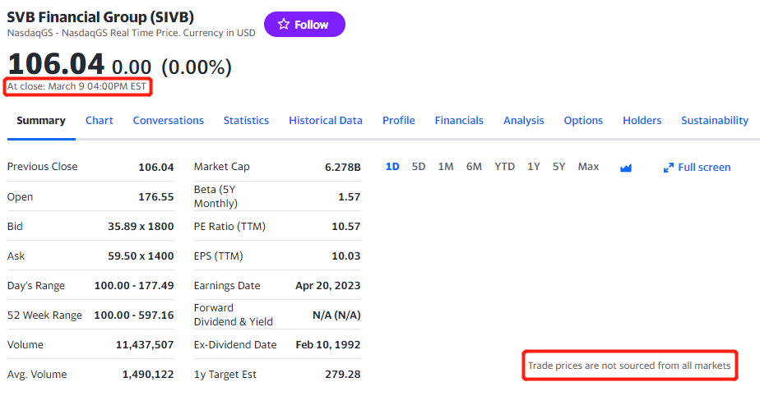The image size is (760, 410).
Task: Click Earnings Date Apr 20, 2023
Action: pyautogui.click(x=328, y=286)
